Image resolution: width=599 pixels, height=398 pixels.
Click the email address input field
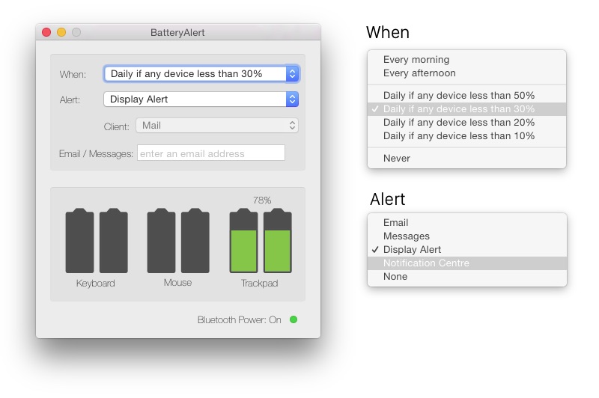pyautogui.click(x=211, y=153)
